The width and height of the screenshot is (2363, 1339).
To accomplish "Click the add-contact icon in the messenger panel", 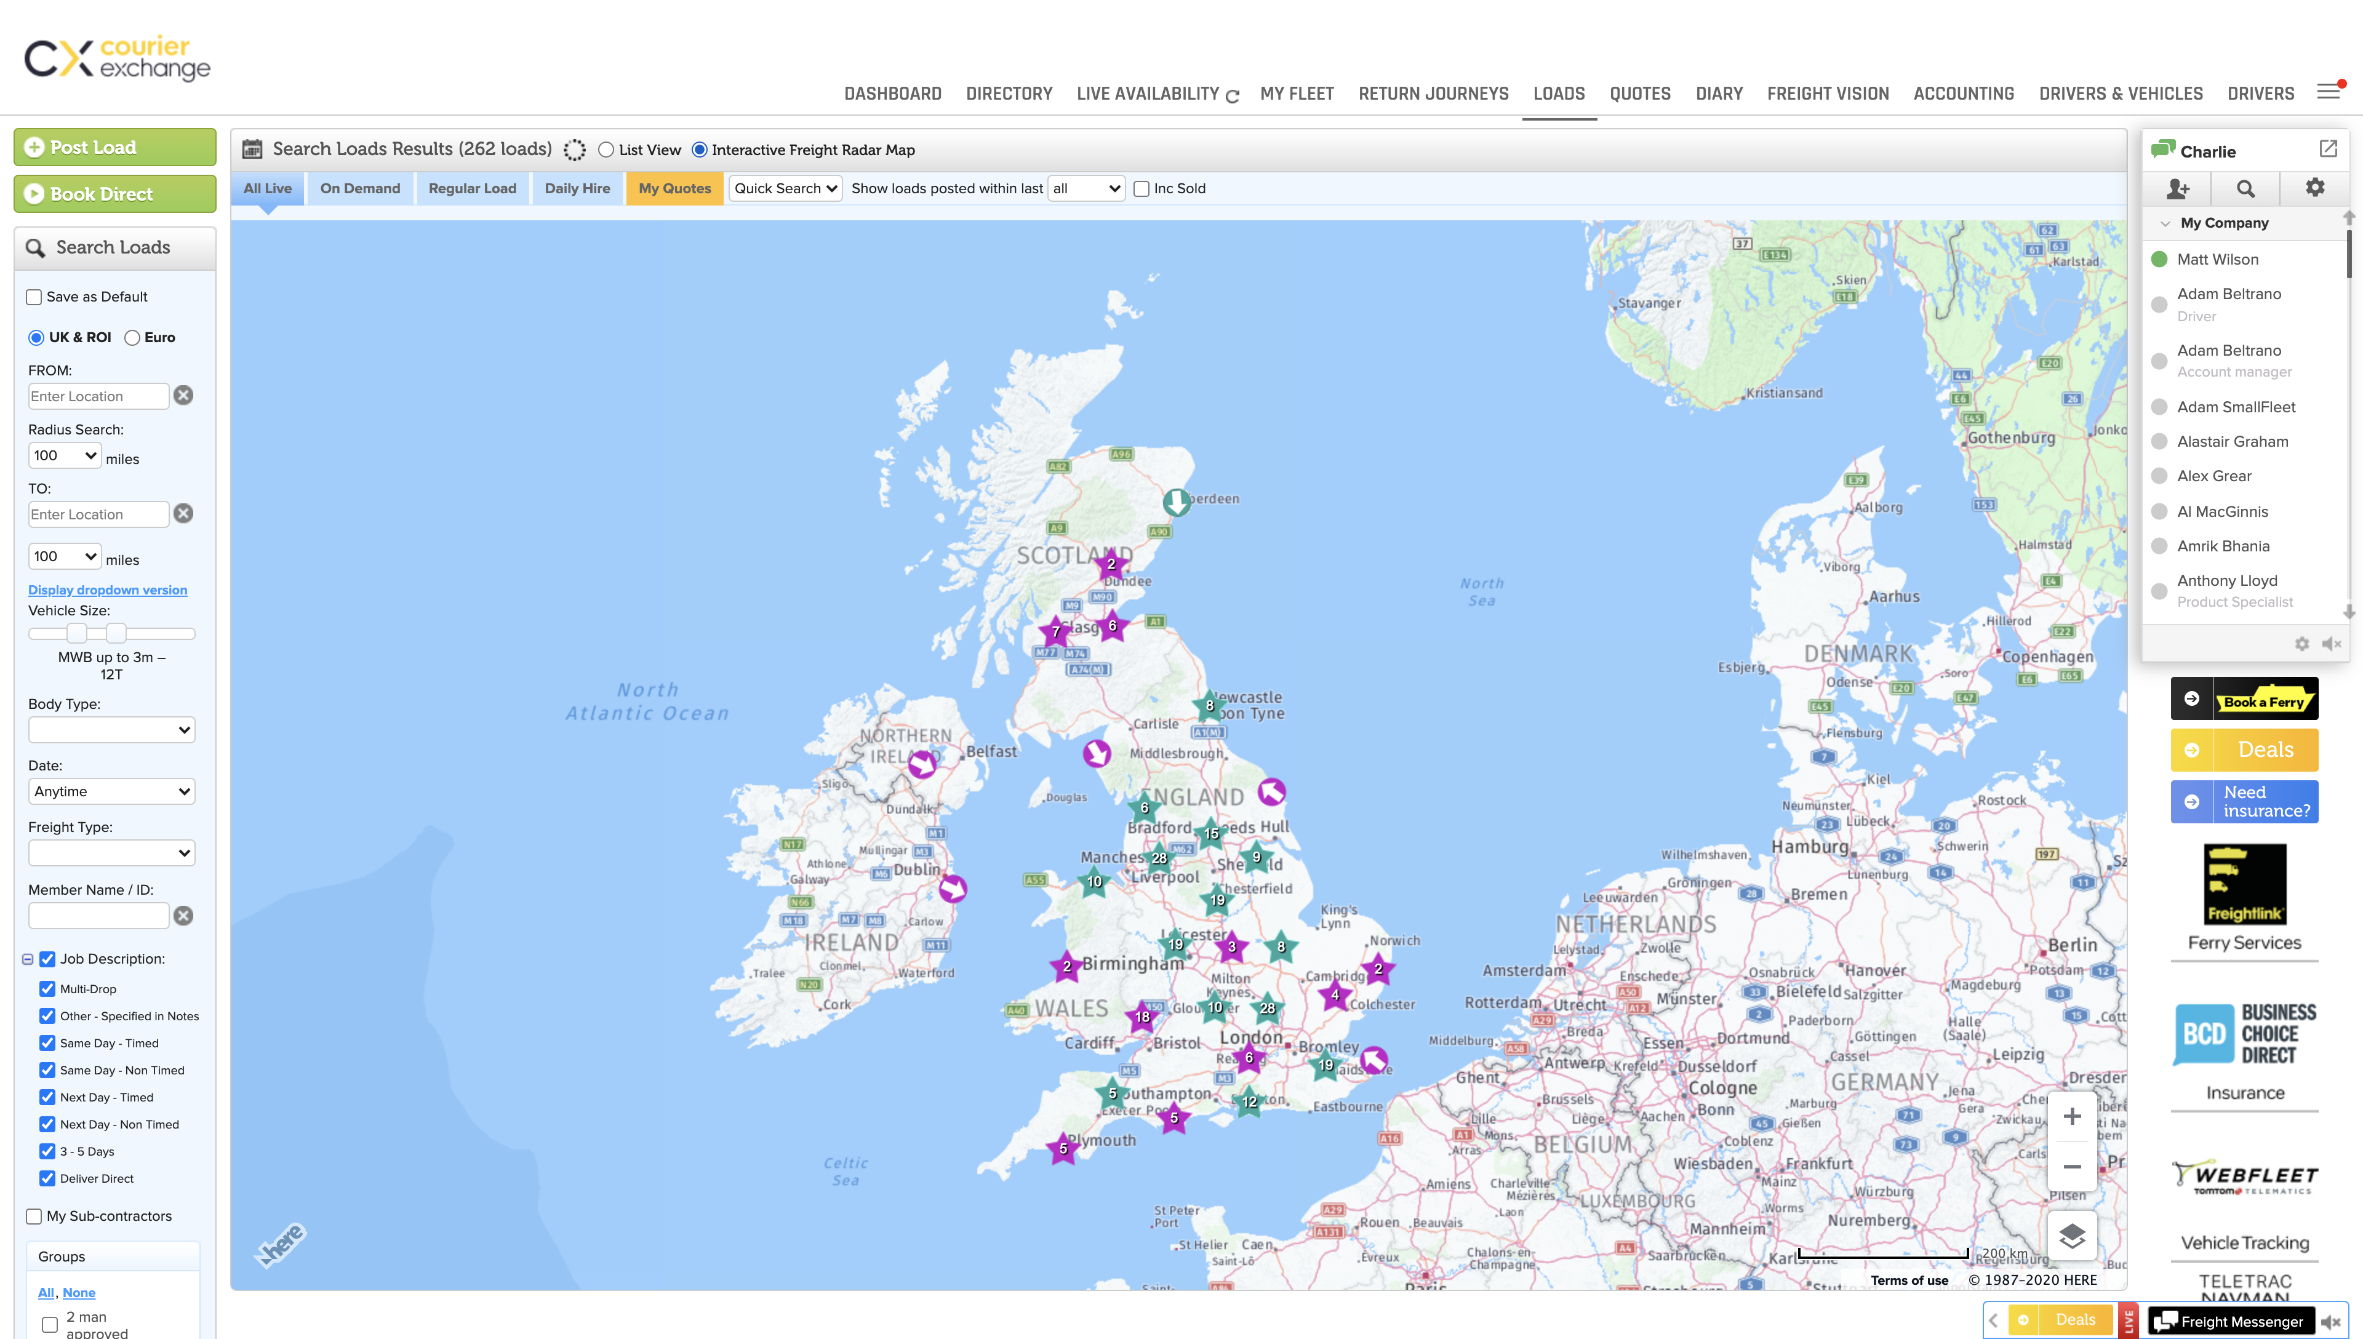I will 2177,188.
